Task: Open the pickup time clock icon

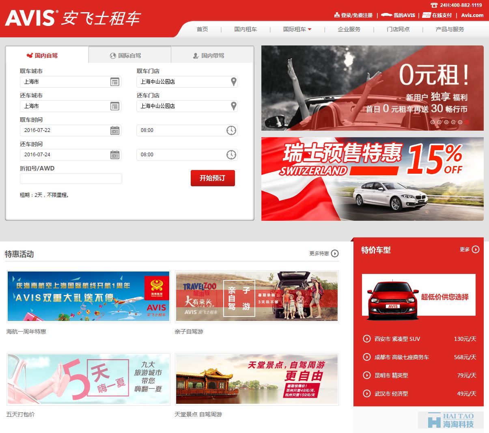Action: [x=231, y=130]
